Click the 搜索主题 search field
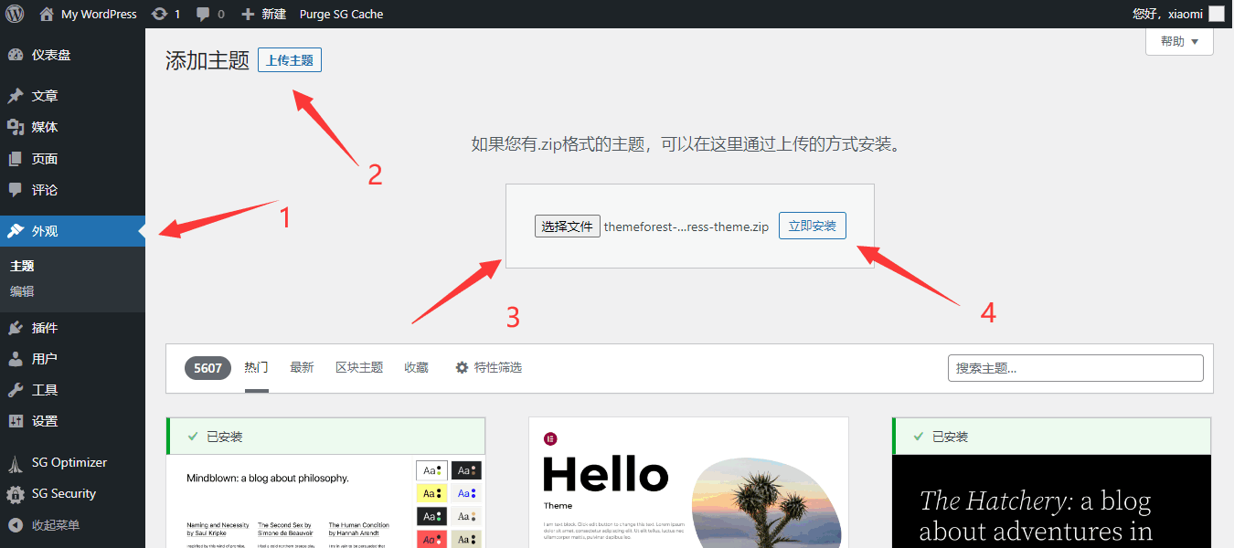The image size is (1234, 548). tap(1075, 368)
